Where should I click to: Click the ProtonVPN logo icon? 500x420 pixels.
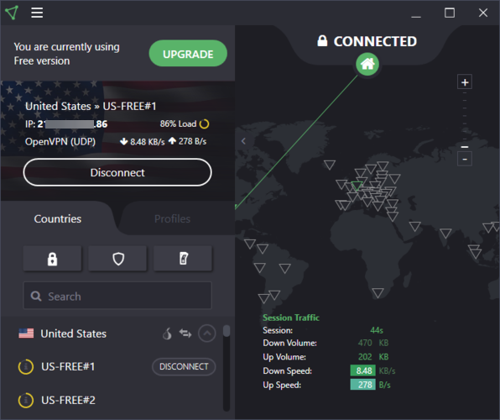(12, 13)
